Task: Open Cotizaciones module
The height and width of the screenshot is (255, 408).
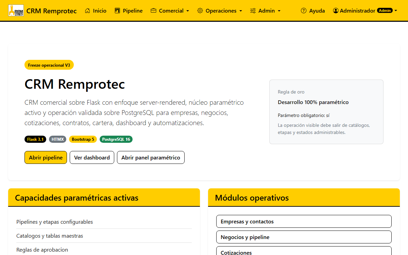Action: pyautogui.click(x=304, y=251)
